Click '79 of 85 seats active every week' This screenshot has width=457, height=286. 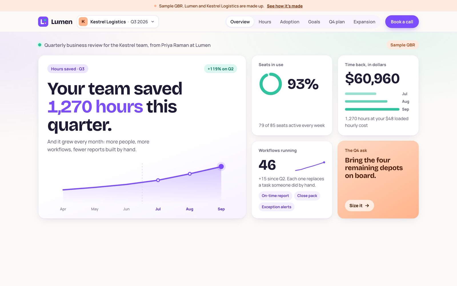tap(292, 125)
